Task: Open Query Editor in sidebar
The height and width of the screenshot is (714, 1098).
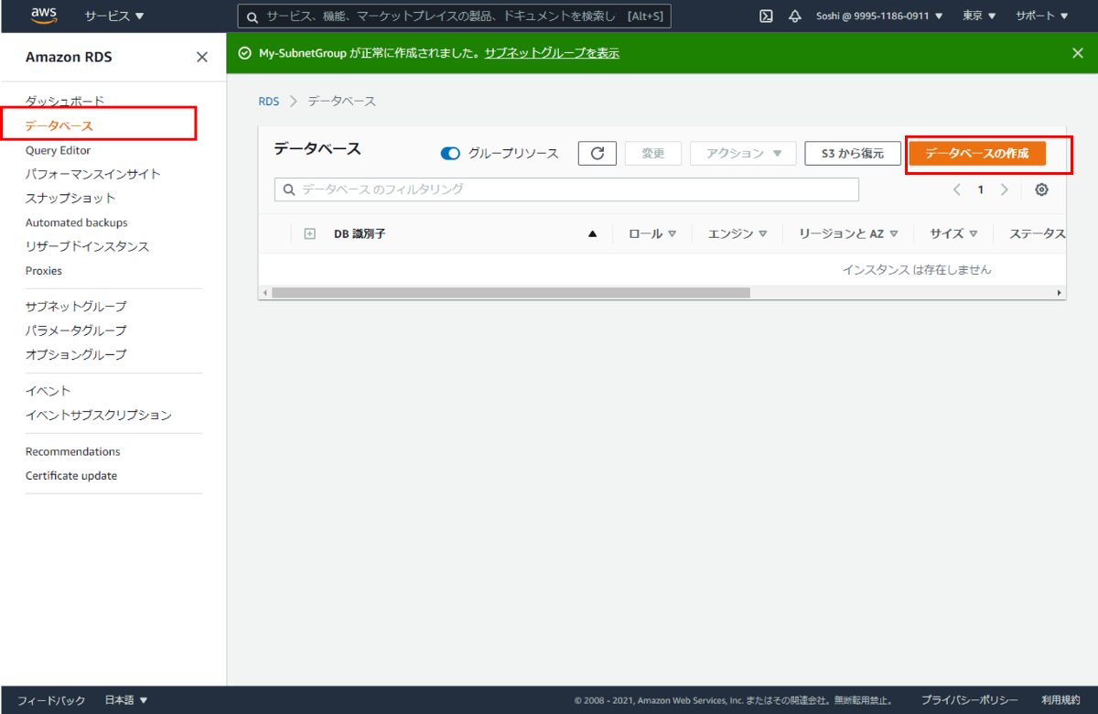Action: coord(58,150)
